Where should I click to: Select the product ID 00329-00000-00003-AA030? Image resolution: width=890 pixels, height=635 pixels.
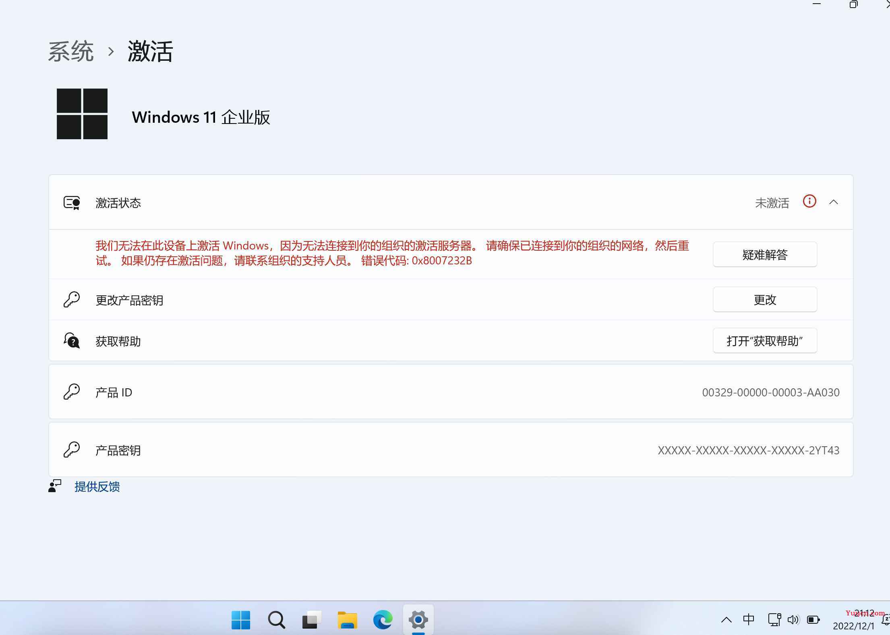pos(771,392)
